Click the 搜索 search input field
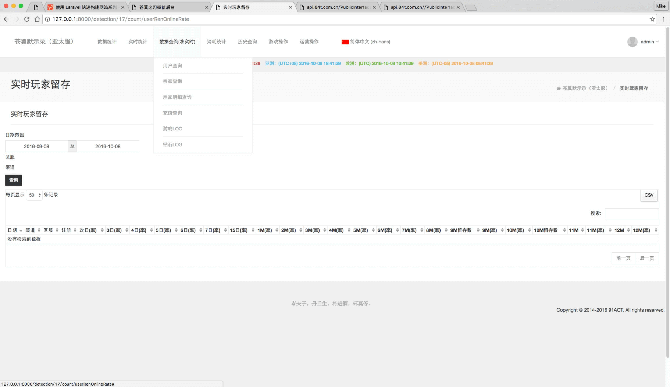670x387 pixels. pyautogui.click(x=631, y=214)
